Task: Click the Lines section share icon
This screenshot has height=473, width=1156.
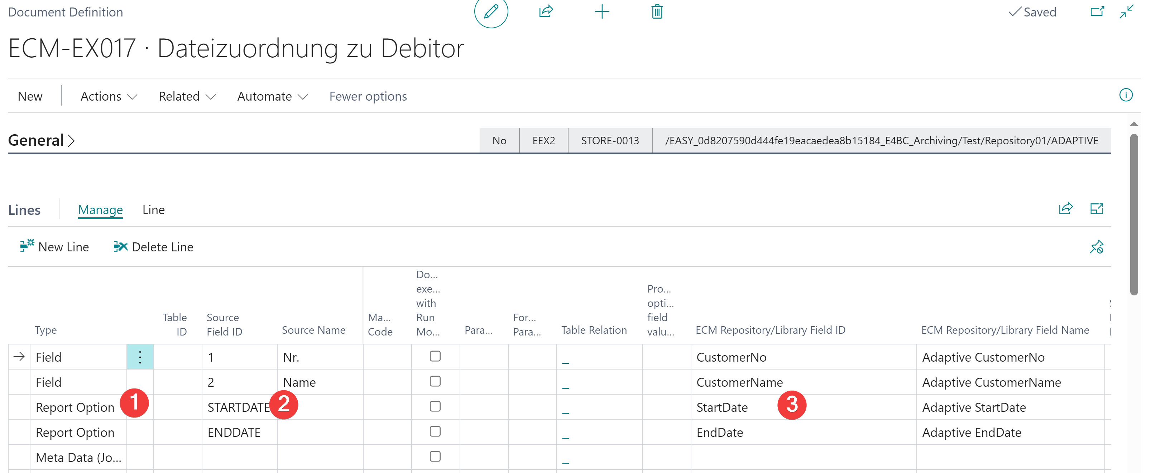Action: [1065, 209]
